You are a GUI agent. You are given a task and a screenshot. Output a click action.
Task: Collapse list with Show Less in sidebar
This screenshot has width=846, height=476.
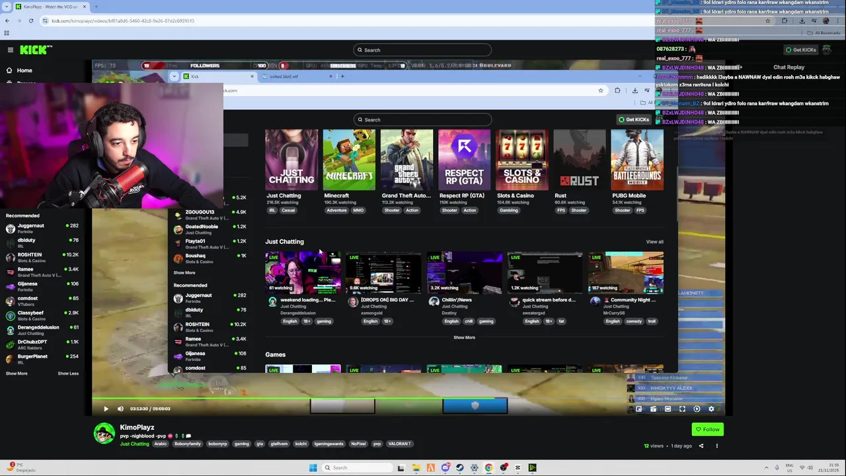pos(68,374)
